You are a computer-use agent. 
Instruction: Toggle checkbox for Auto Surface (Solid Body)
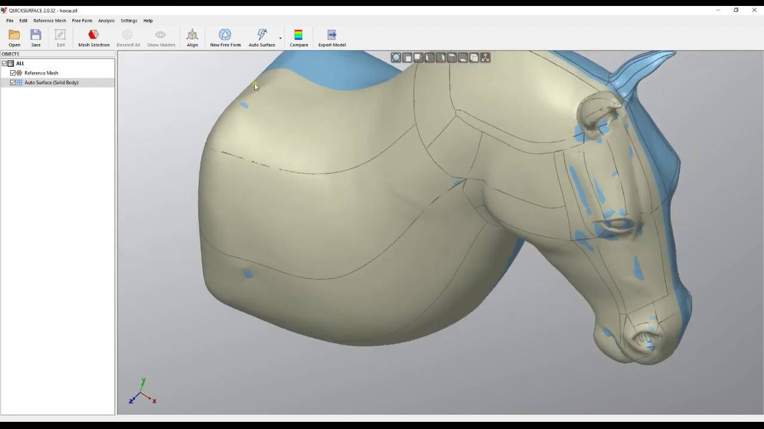pos(13,82)
